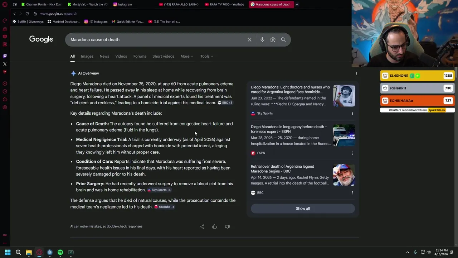
Task: Expand the More search filters dropdown
Action: pyautogui.click(x=187, y=56)
